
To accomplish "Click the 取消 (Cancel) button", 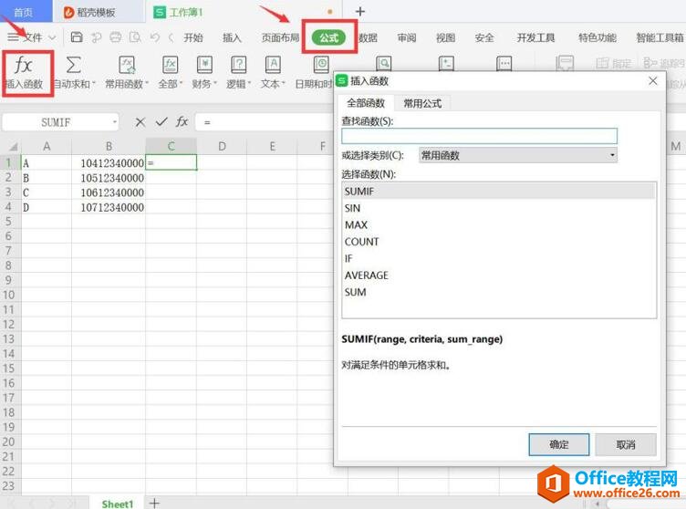I will pyautogui.click(x=626, y=444).
